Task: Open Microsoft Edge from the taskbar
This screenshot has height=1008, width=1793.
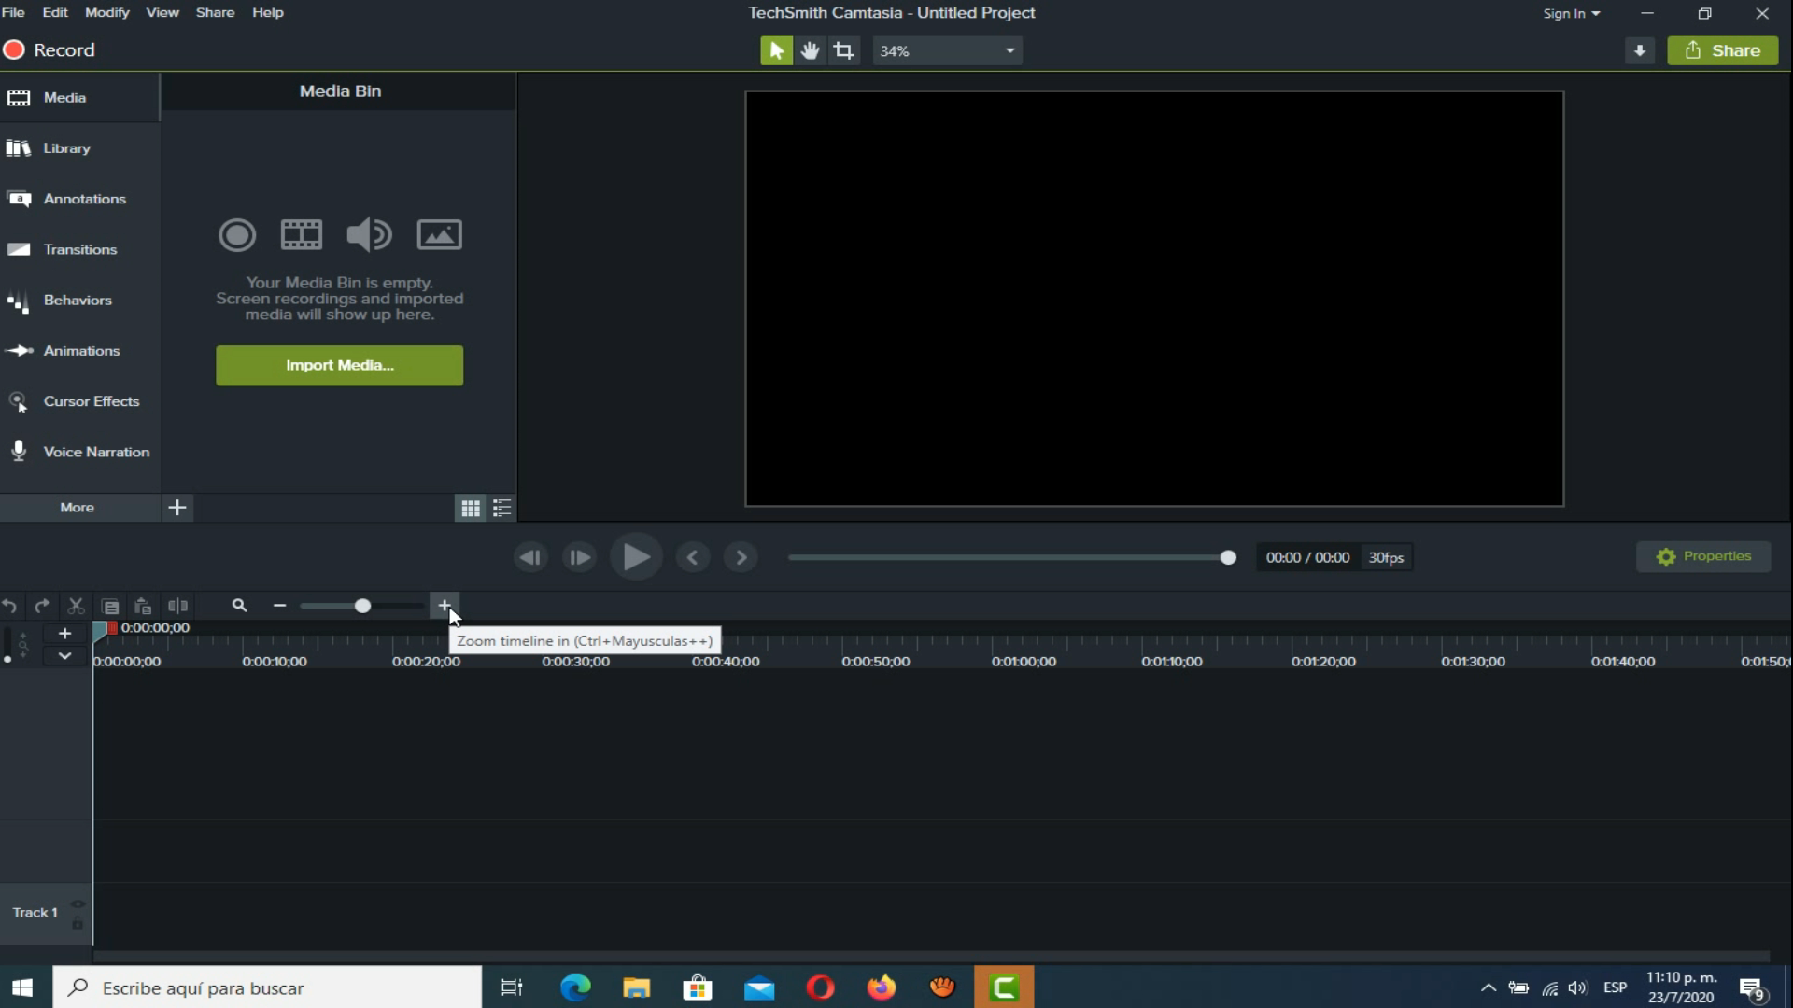Action: (575, 987)
